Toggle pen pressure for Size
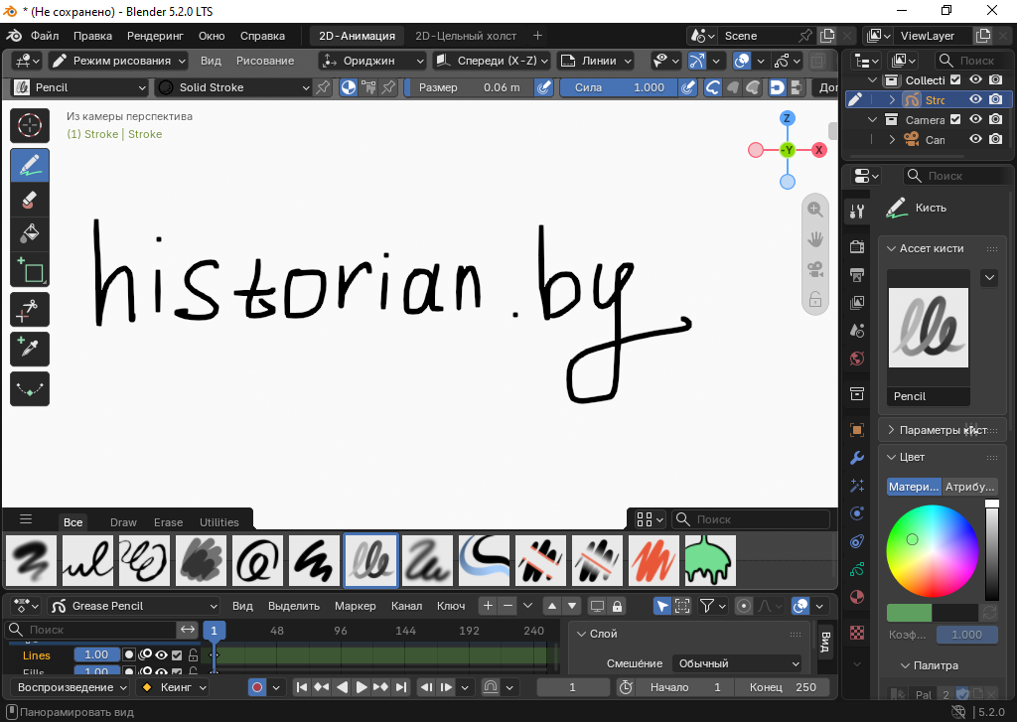This screenshot has height=722, width=1017. tap(545, 87)
